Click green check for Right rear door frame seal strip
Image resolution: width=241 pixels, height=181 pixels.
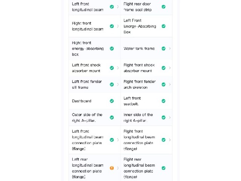pyautogui.click(x=163, y=7)
